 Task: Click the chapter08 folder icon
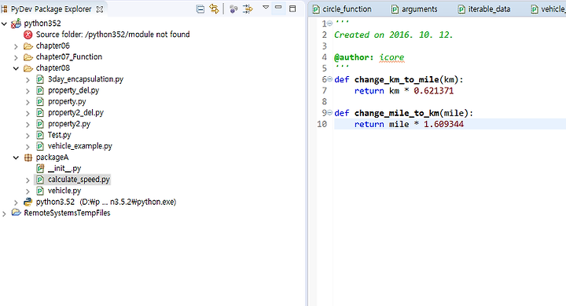coord(28,68)
